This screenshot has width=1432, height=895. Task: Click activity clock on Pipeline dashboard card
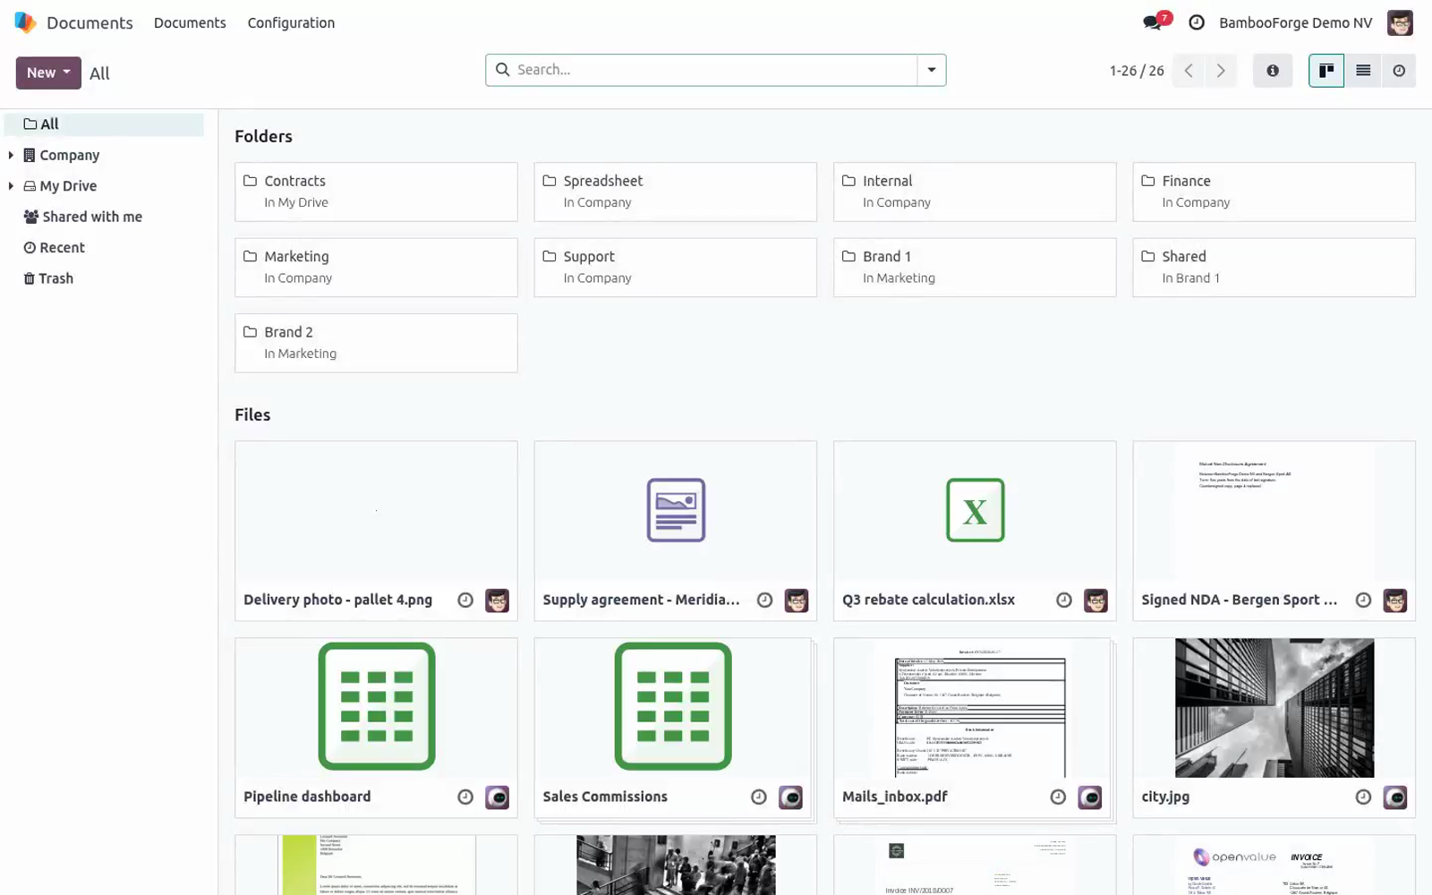click(465, 797)
